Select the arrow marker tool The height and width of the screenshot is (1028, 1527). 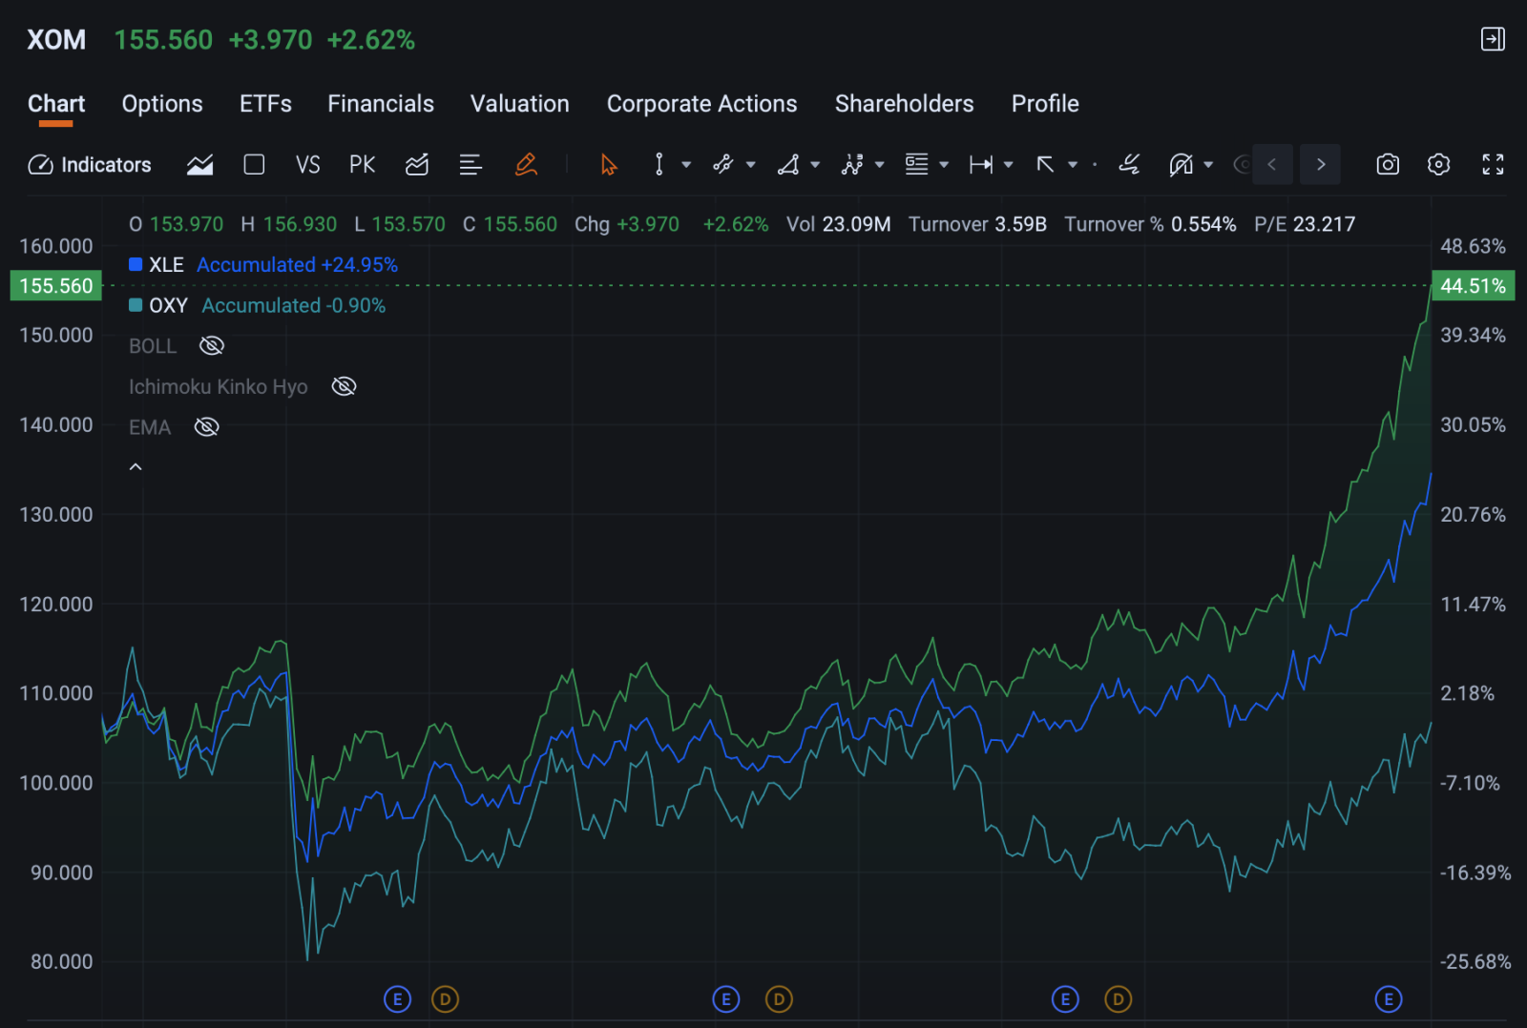pyautogui.click(x=1046, y=165)
